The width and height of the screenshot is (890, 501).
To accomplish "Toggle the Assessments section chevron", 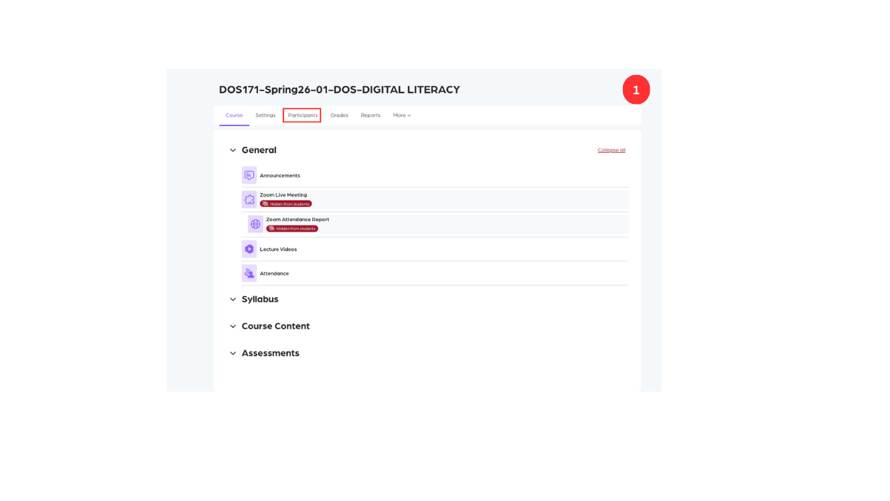I will click(233, 353).
